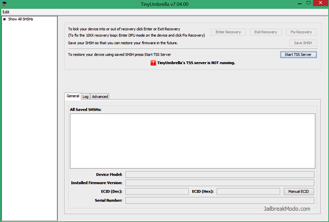The width and height of the screenshot is (329, 222).
Task: Click the Serial Number field
Action: (x=220, y=200)
